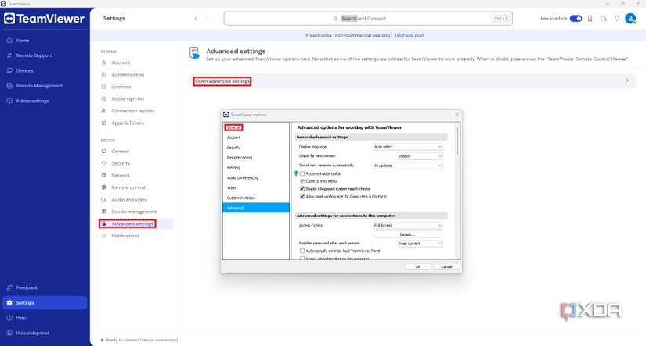646x346 pixels.
Task: Uncheck Allow small window size checkbox
Action: pyautogui.click(x=302, y=197)
